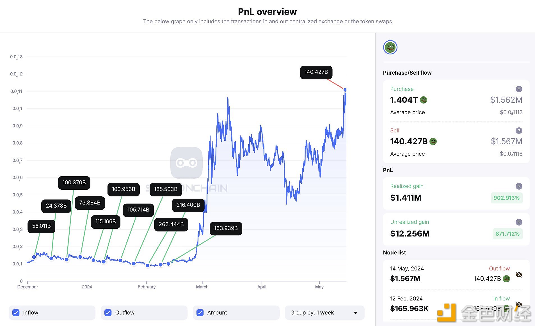The width and height of the screenshot is (535, 326).
Task: Click the 140.427B outflow label on chart
Action: pos(316,72)
